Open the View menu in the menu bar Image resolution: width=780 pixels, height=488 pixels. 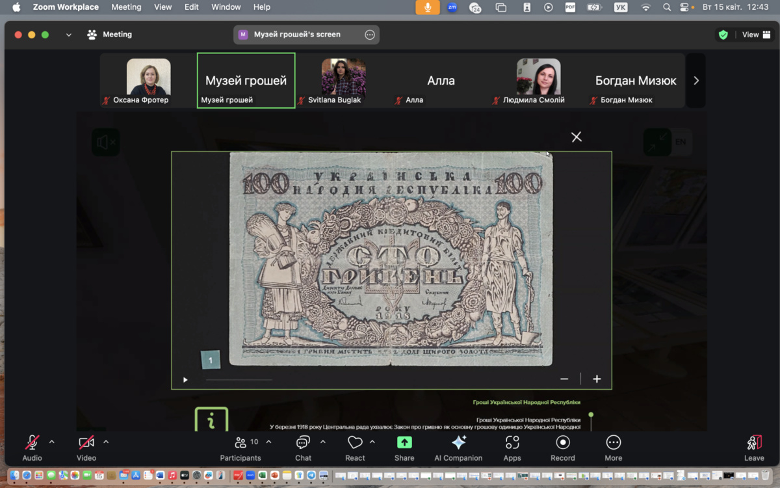coord(163,7)
